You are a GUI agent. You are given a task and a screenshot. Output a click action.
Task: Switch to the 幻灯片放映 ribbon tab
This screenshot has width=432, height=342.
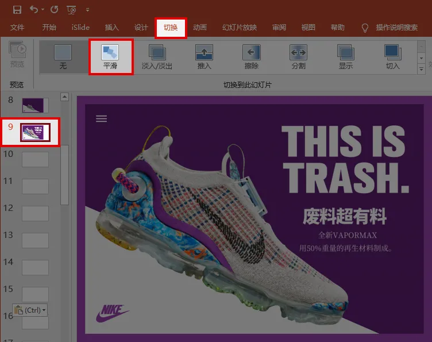pos(240,27)
